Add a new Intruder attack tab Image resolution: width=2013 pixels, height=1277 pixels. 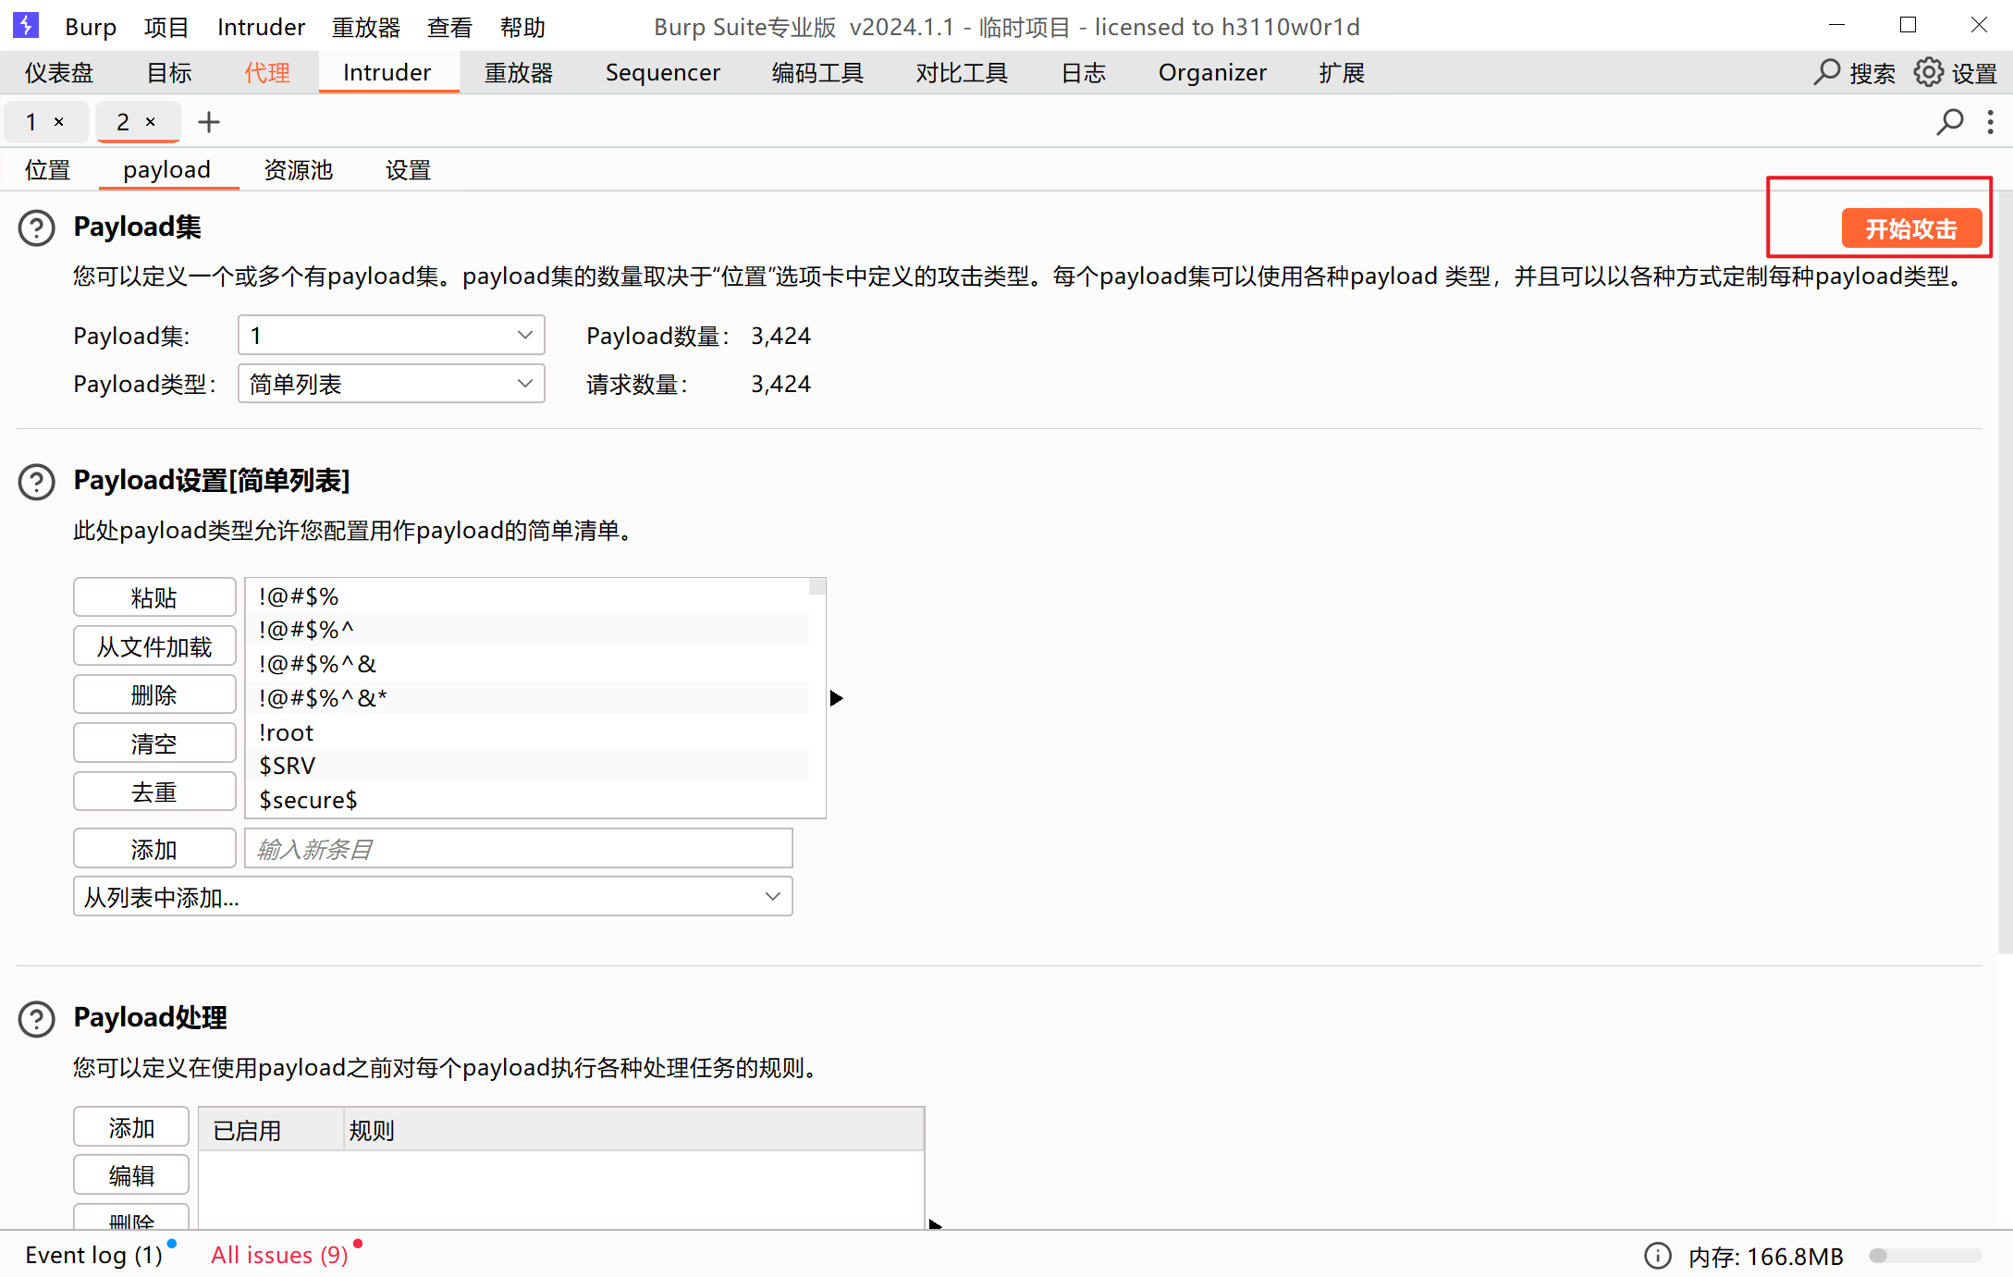pyautogui.click(x=209, y=122)
